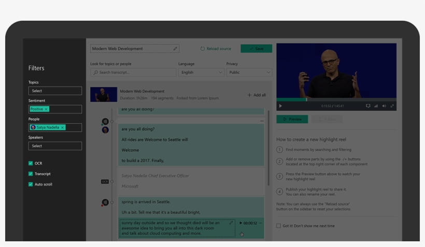Remove the Positive sentiment filter tag
This screenshot has width=425, height=247.
point(46,109)
